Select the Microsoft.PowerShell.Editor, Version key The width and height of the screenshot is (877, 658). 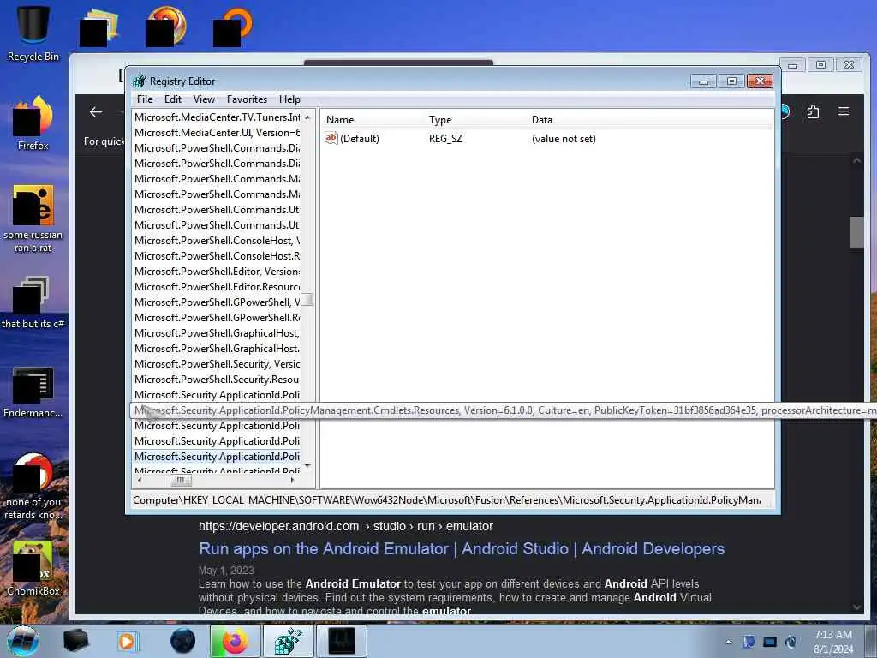tap(217, 272)
